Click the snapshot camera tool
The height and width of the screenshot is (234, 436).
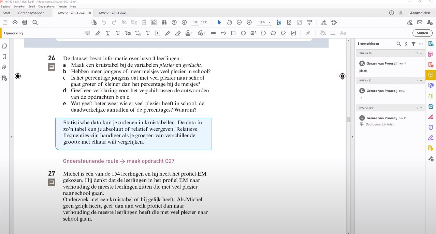(154, 22)
